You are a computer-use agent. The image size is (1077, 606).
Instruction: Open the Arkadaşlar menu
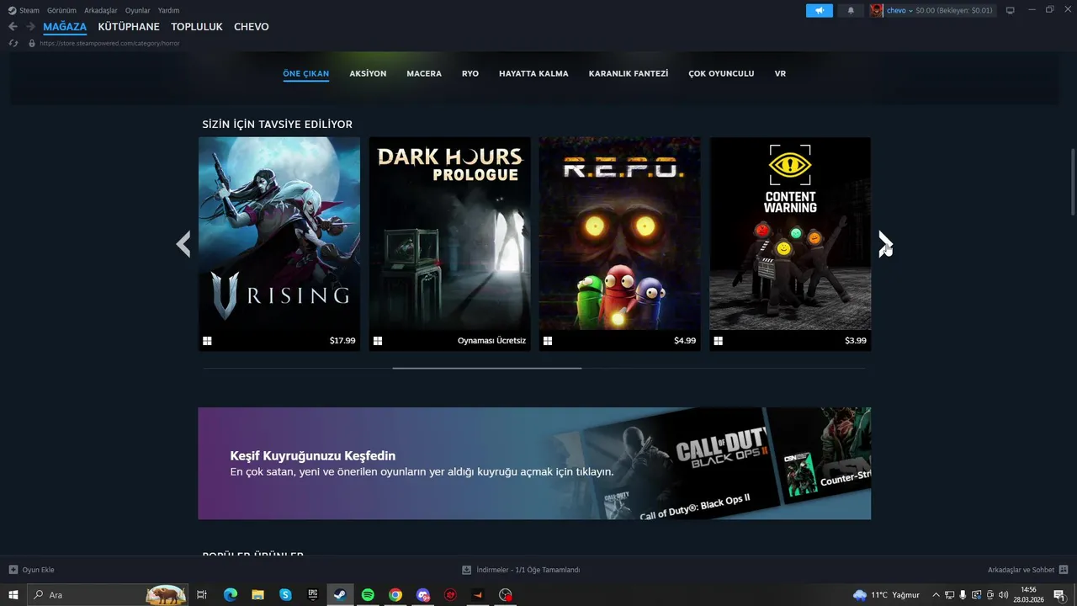tap(101, 10)
